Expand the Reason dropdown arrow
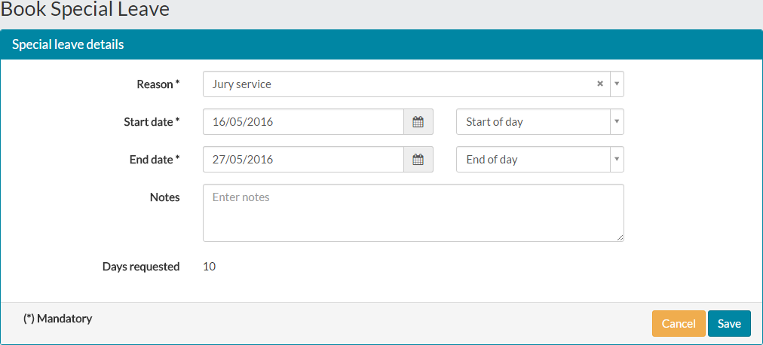Screen dimensions: 763x345 617,84
